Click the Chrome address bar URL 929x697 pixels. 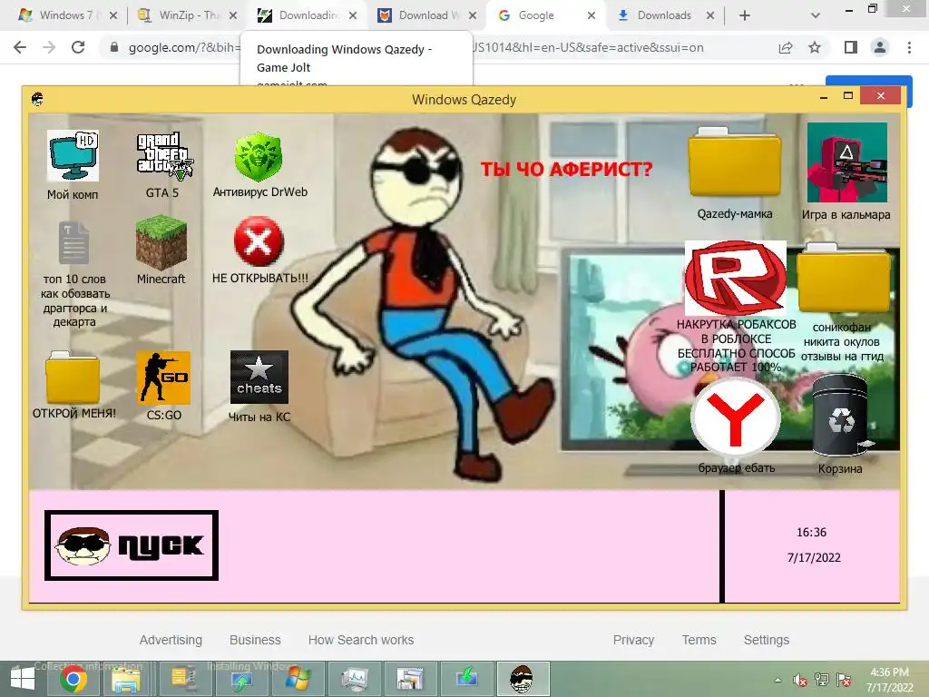click(415, 47)
